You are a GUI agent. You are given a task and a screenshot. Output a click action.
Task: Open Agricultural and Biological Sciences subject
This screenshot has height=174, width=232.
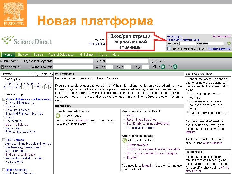click(x=28, y=143)
